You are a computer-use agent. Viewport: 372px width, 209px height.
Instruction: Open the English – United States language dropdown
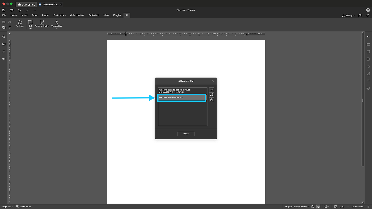coord(297,207)
